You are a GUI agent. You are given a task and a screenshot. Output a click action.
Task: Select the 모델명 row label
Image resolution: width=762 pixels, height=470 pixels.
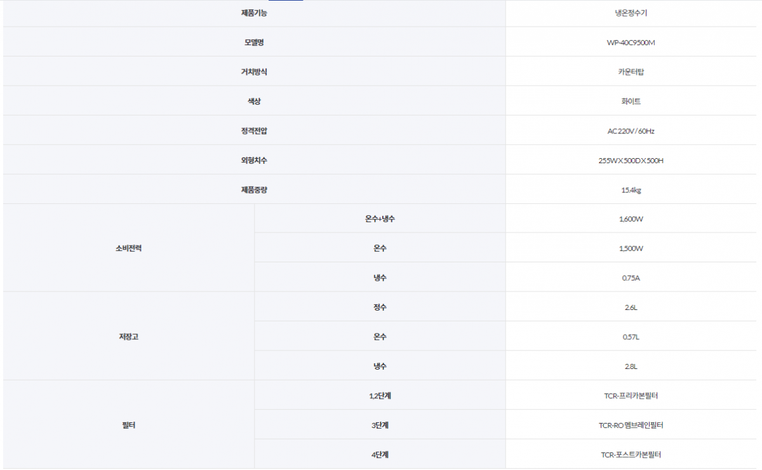pyautogui.click(x=252, y=41)
